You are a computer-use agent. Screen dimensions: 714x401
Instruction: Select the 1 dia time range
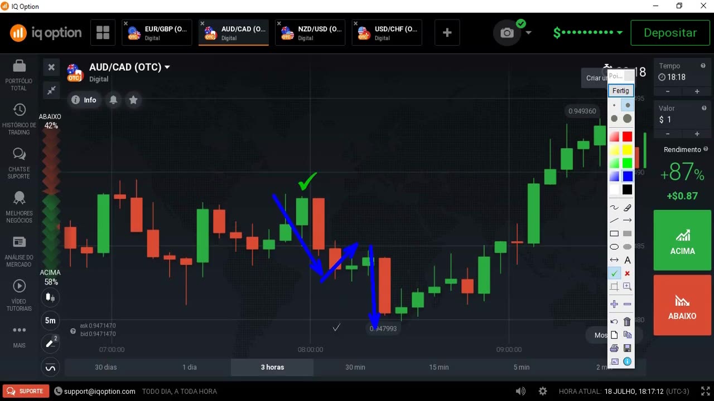(190, 367)
